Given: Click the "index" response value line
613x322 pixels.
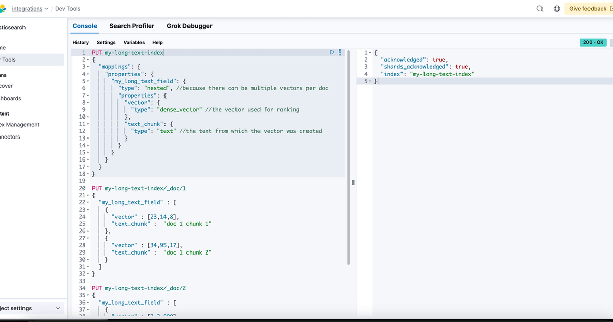Looking at the screenshot, I should pos(428,74).
